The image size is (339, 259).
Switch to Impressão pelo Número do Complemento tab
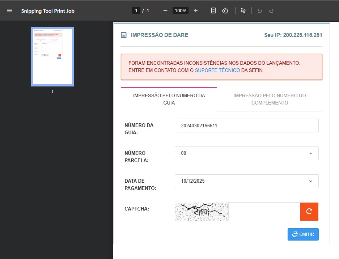coord(270,99)
